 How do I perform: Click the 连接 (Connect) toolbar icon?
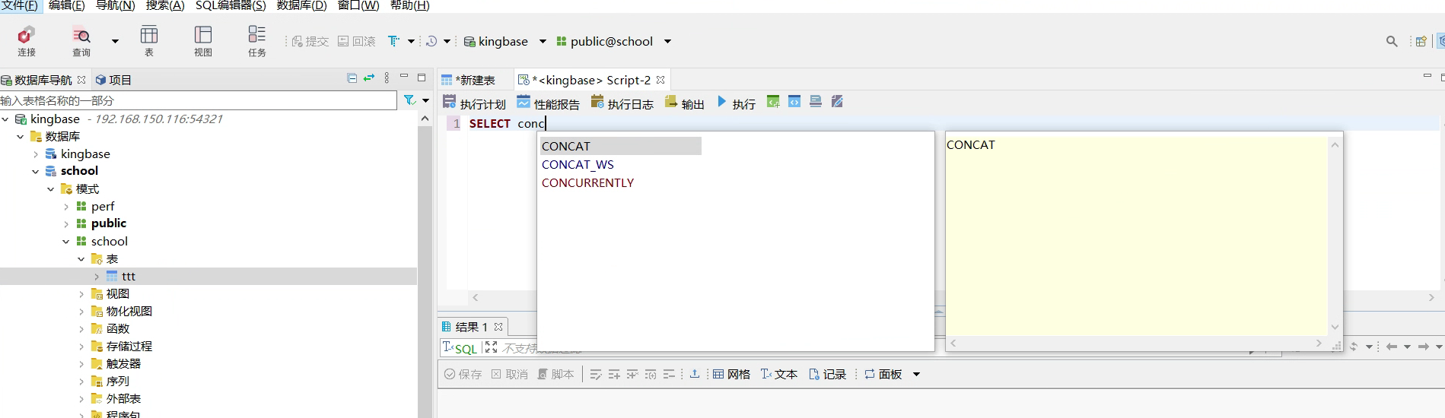click(27, 40)
